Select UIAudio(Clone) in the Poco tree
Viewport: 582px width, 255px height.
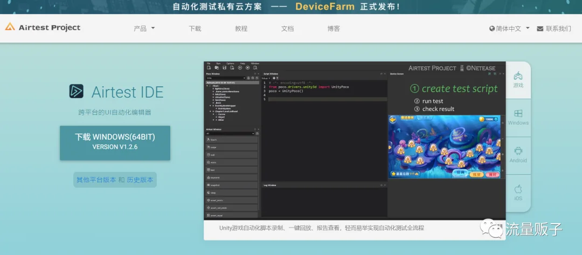click(x=222, y=97)
